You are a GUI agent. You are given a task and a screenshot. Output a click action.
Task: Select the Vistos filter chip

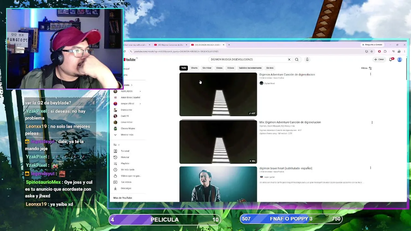219,68
